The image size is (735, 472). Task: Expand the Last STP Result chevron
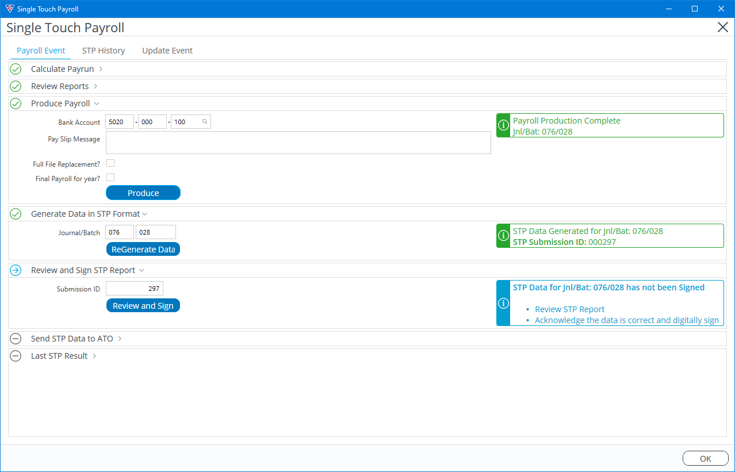(94, 356)
